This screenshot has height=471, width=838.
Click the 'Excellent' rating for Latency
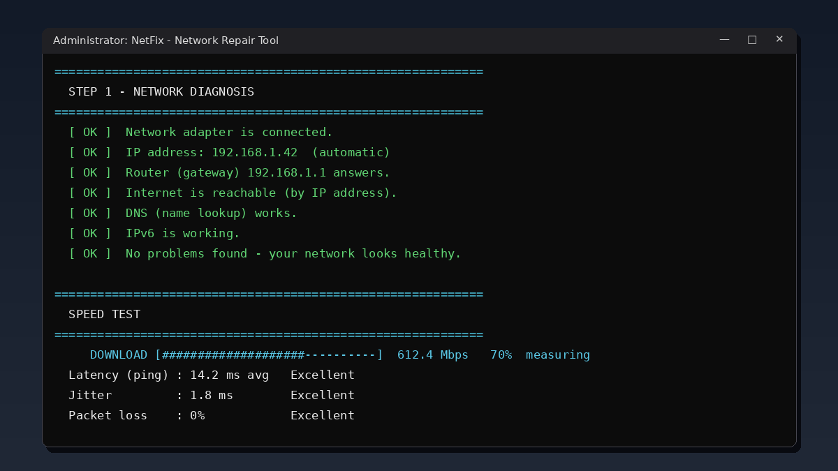pyautogui.click(x=323, y=375)
